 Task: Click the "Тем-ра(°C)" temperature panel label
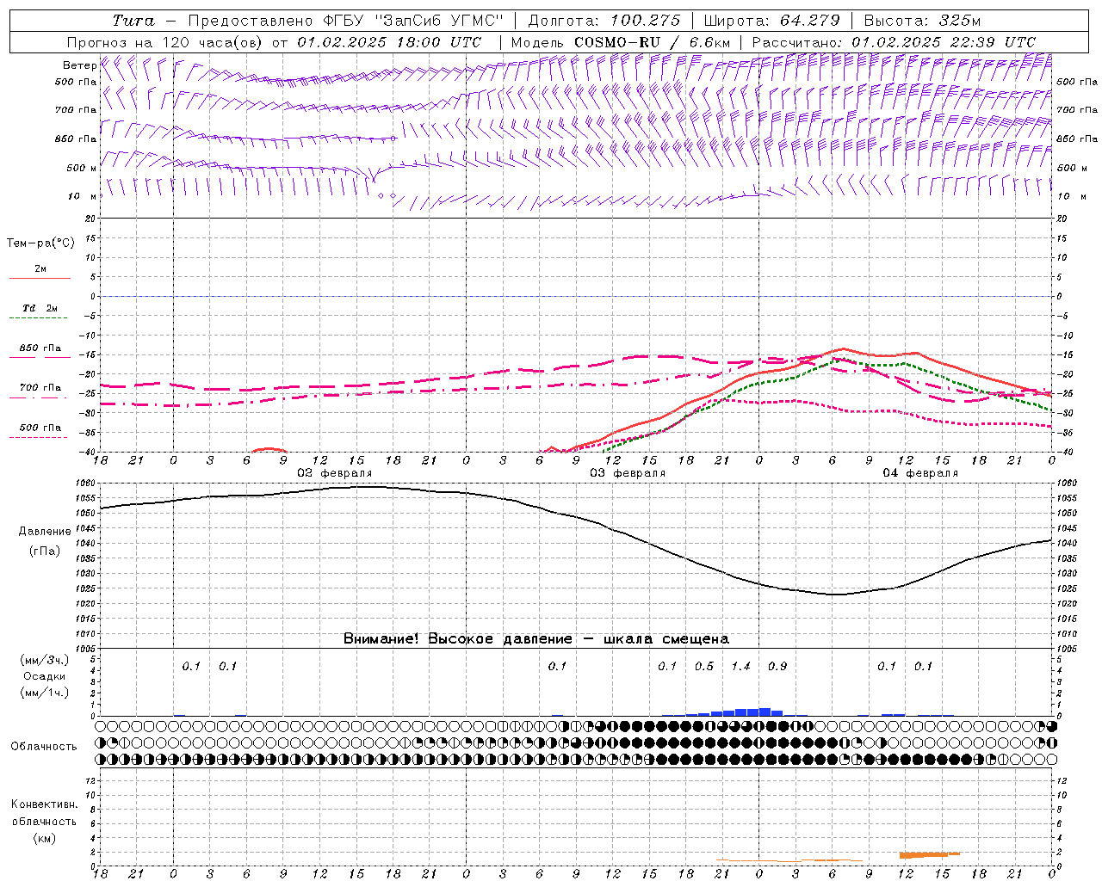[40, 243]
